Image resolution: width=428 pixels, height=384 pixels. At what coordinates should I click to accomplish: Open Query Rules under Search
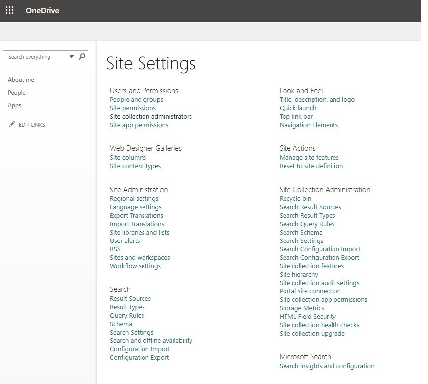(127, 316)
